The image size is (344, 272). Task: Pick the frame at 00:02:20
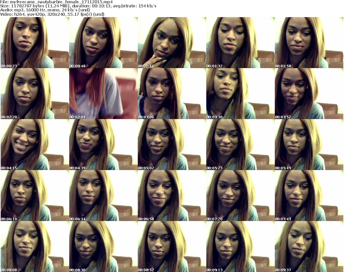[x=35, y=94]
